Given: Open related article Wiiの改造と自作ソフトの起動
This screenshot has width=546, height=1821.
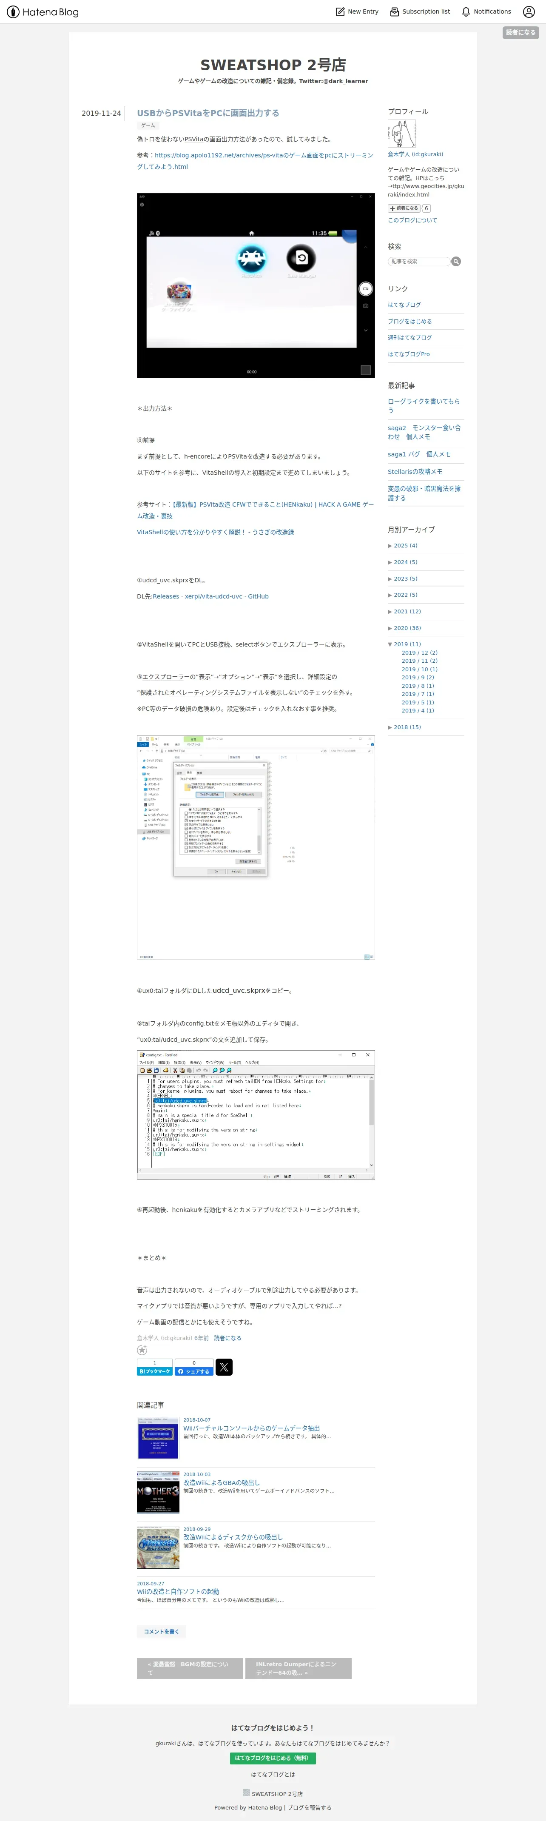Looking at the screenshot, I should (178, 1591).
